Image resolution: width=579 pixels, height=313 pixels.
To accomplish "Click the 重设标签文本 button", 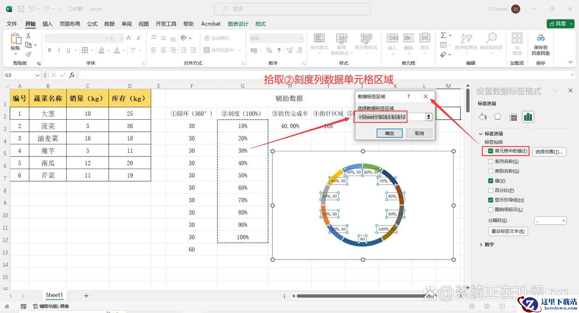I will [508, 231].
